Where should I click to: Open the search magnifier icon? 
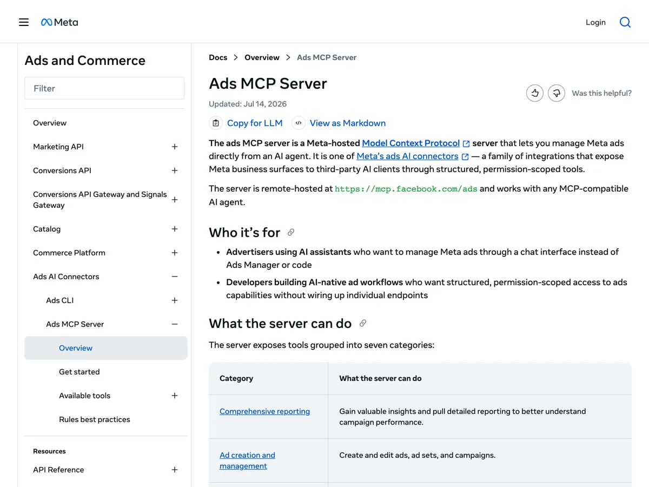(x=625, y=22)
